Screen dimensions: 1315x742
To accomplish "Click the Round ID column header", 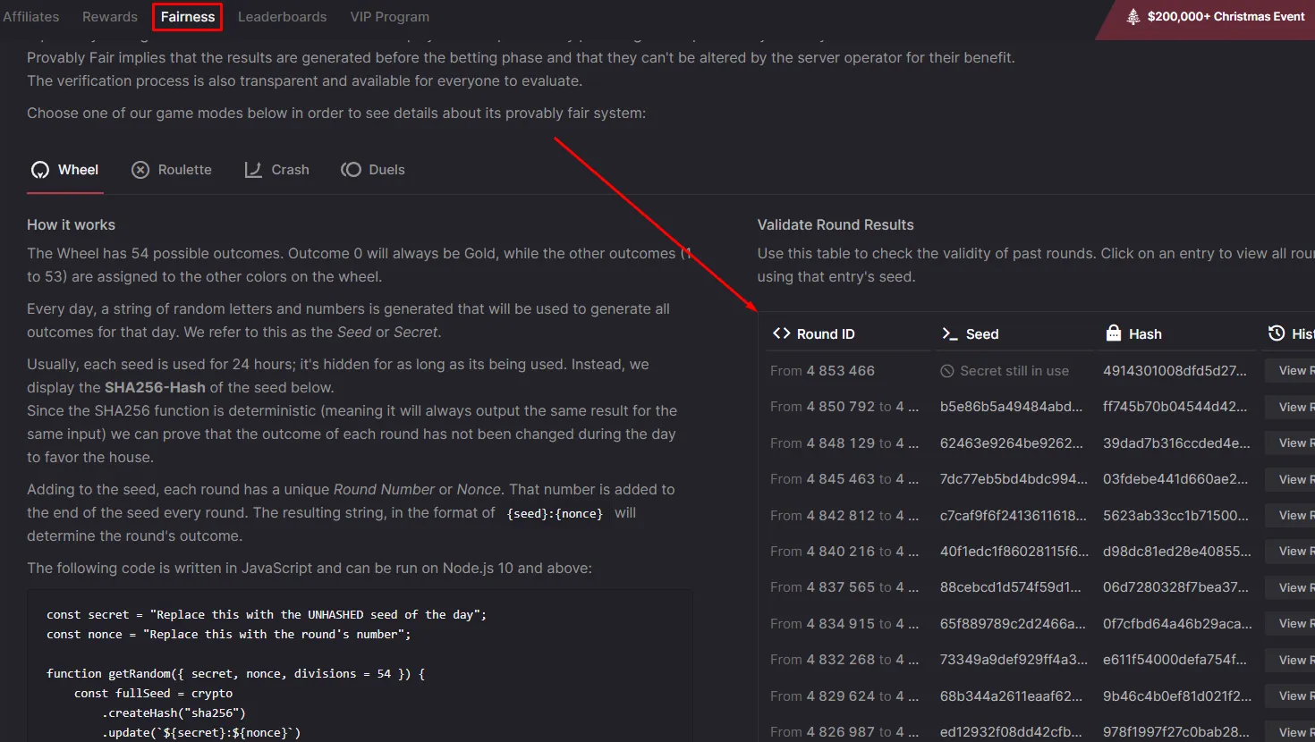I will tap(813, 333).
